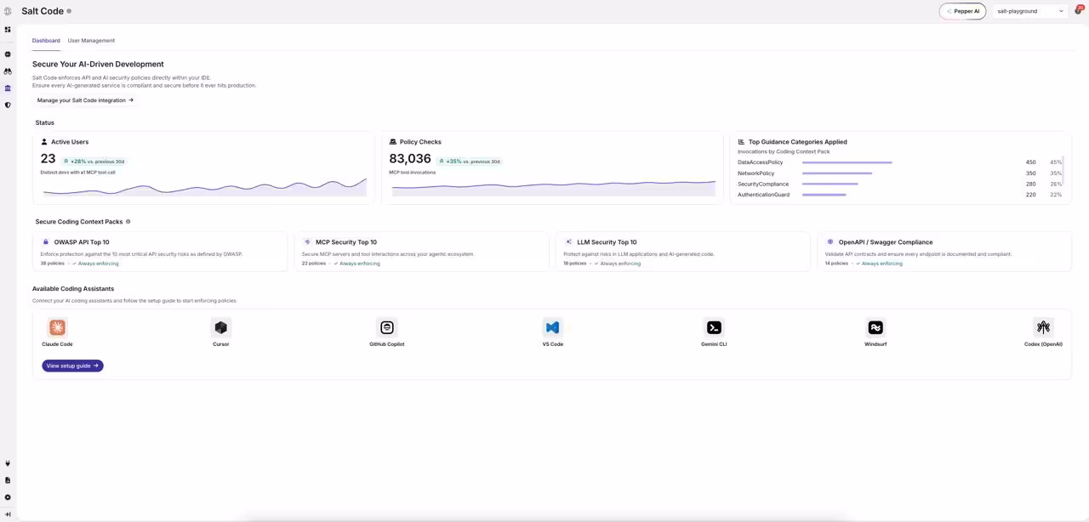Image resolution: width=1089 pixels, height=522 pixels.
Task: Open the LLM Security Top 10 card title
Action: (607, 242)
